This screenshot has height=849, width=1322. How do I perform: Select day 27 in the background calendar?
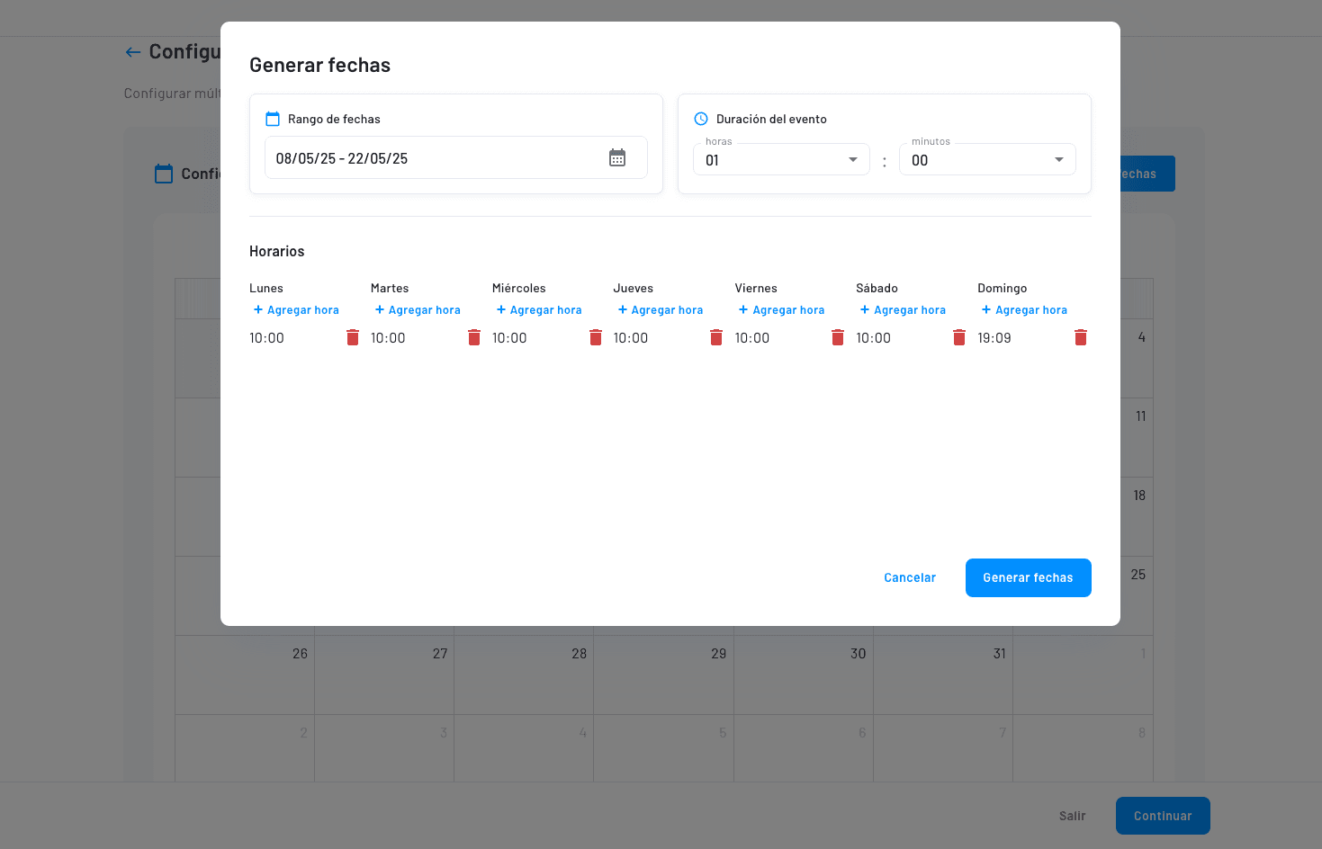pyautogui.click(x=384, y=675)
